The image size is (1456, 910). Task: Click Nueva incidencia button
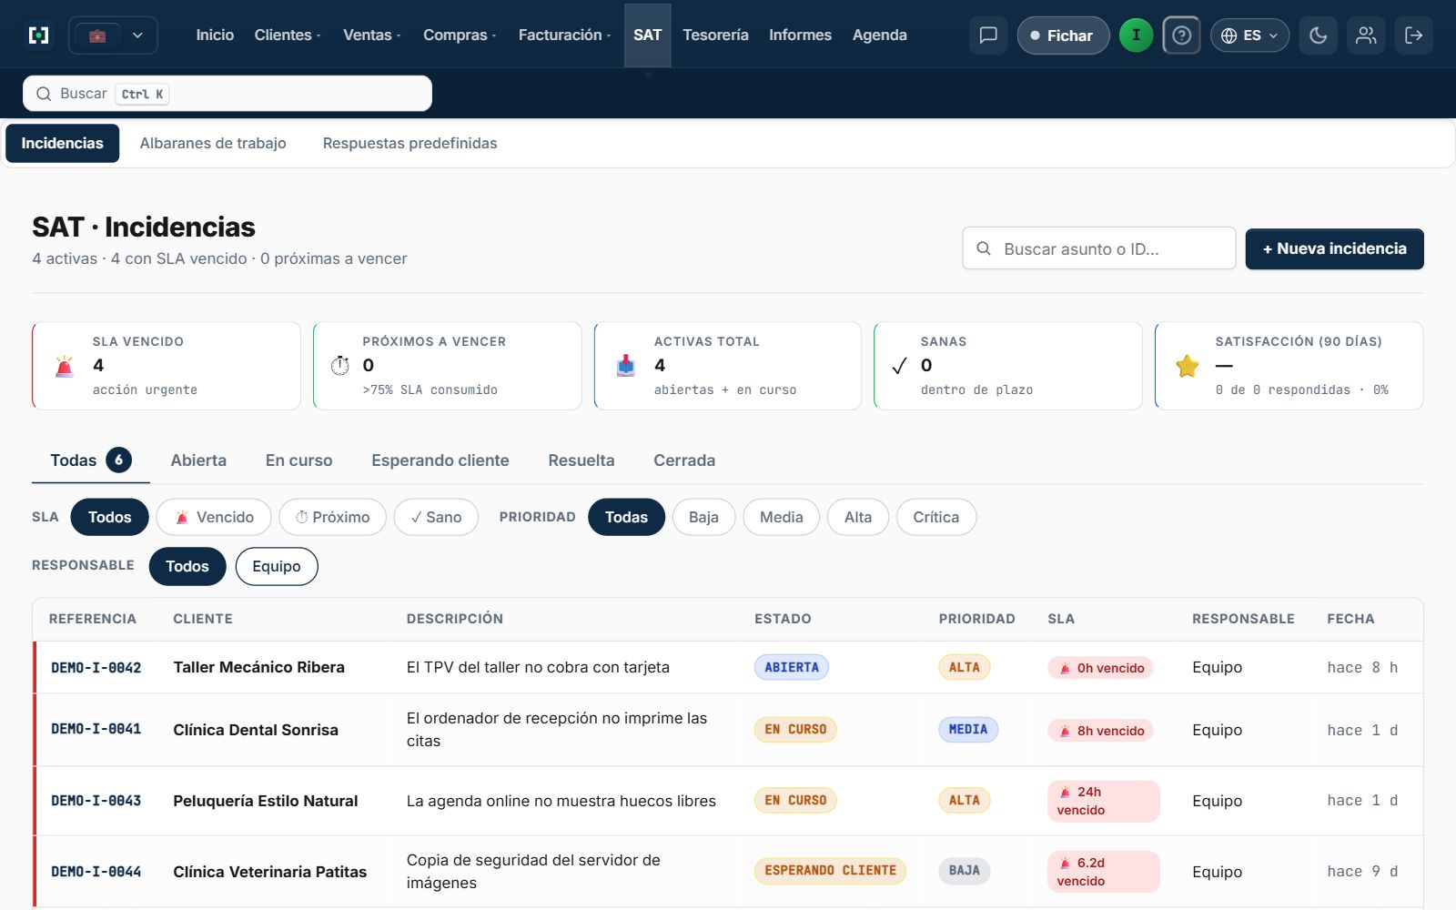(1334, 248)
